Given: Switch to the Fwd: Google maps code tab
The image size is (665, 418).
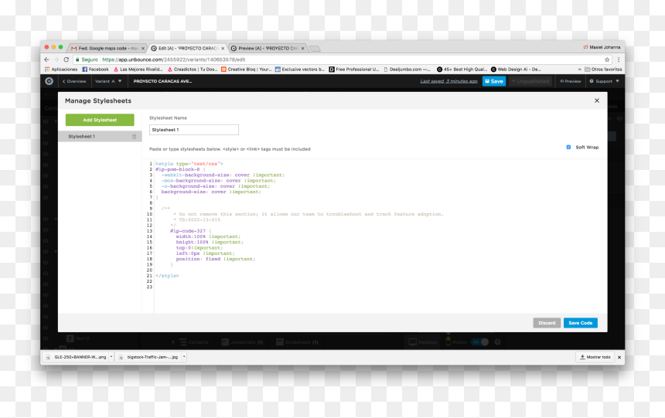Looking at the screenshot, I should coord(107,49).
